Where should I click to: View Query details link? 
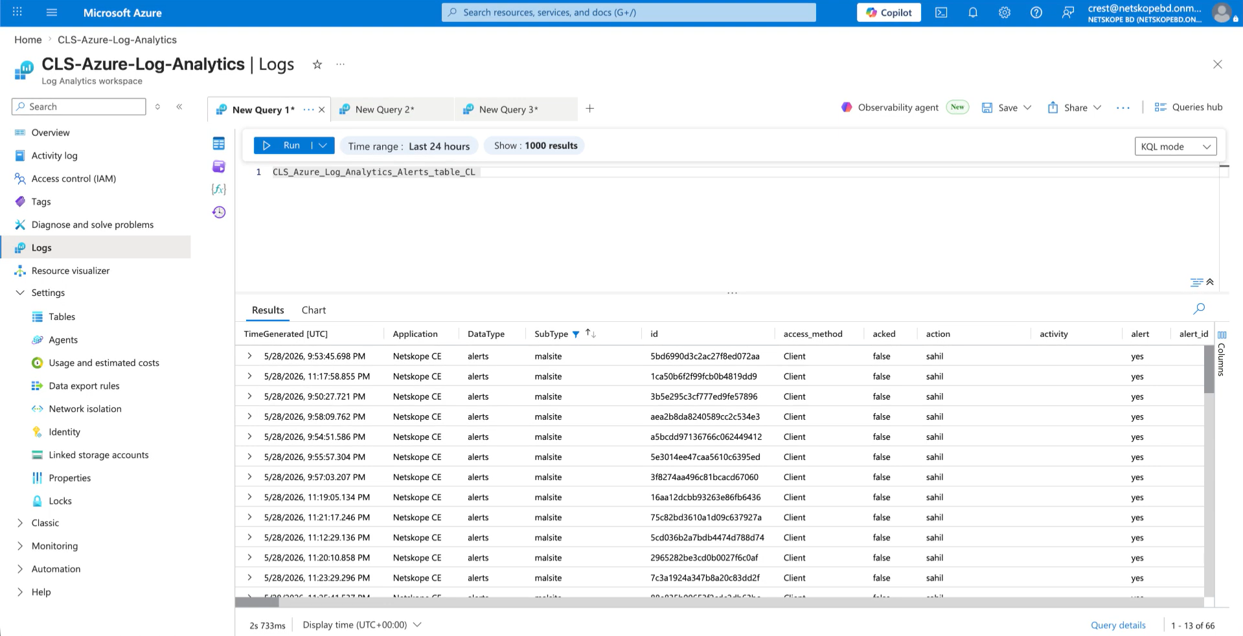tap(1118, 626)
